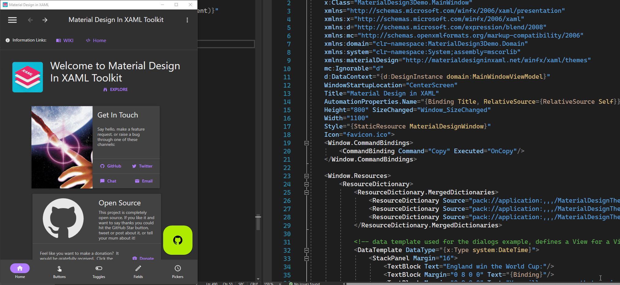620x285 pixels.
Task: Click line number 22 in the editor gutter
Action: coord(287,168)
